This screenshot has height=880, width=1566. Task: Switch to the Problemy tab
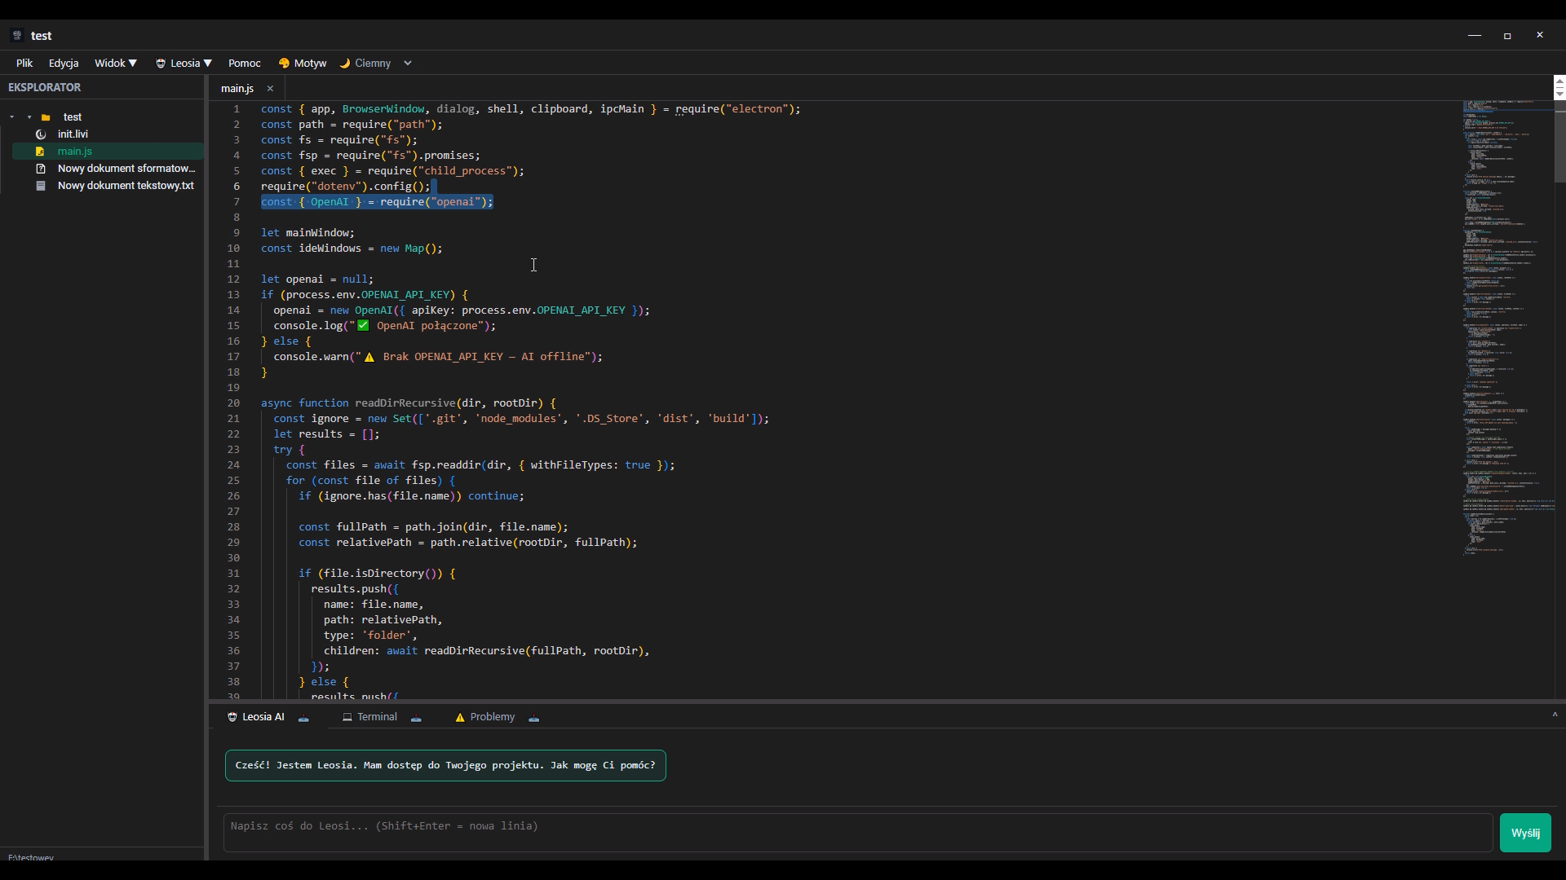click(x=493, y=717)
